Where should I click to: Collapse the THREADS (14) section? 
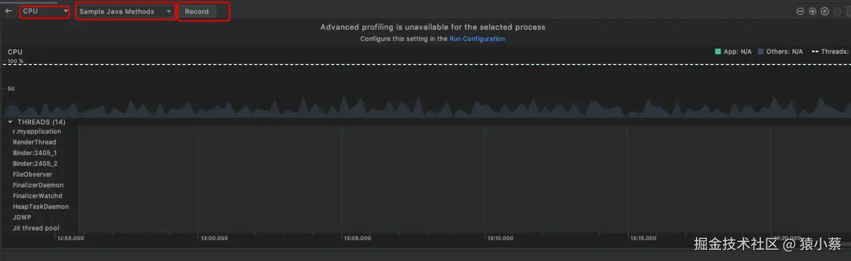pyautogui.click(x=10, y=122)
